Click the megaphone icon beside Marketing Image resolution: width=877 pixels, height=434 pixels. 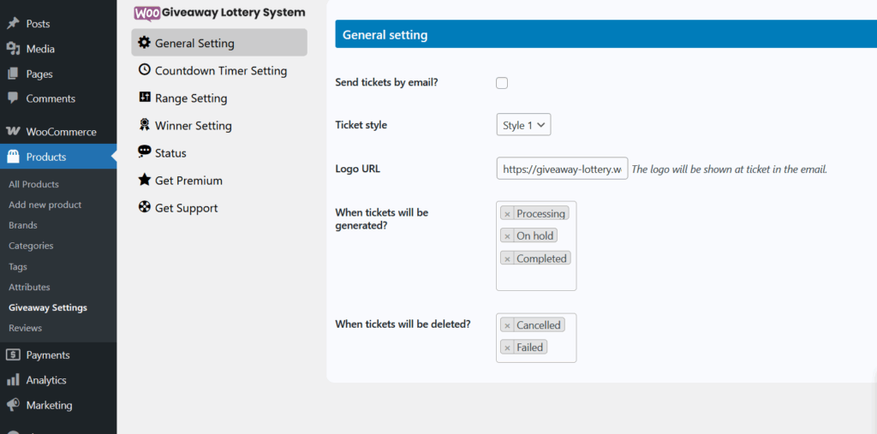pos(13,404)
